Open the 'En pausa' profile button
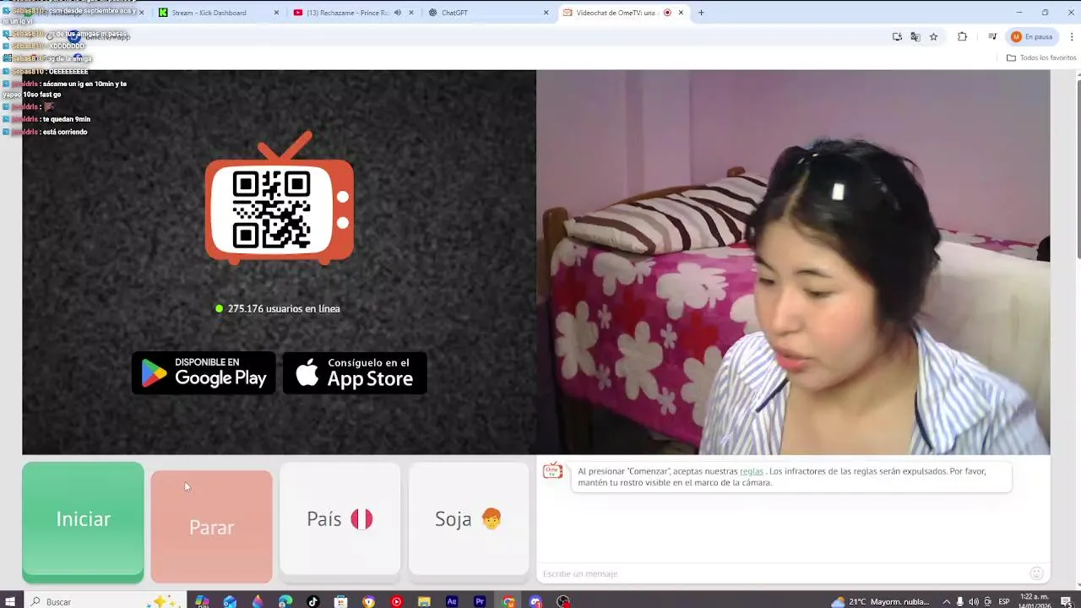 (x=1032, y=36)
